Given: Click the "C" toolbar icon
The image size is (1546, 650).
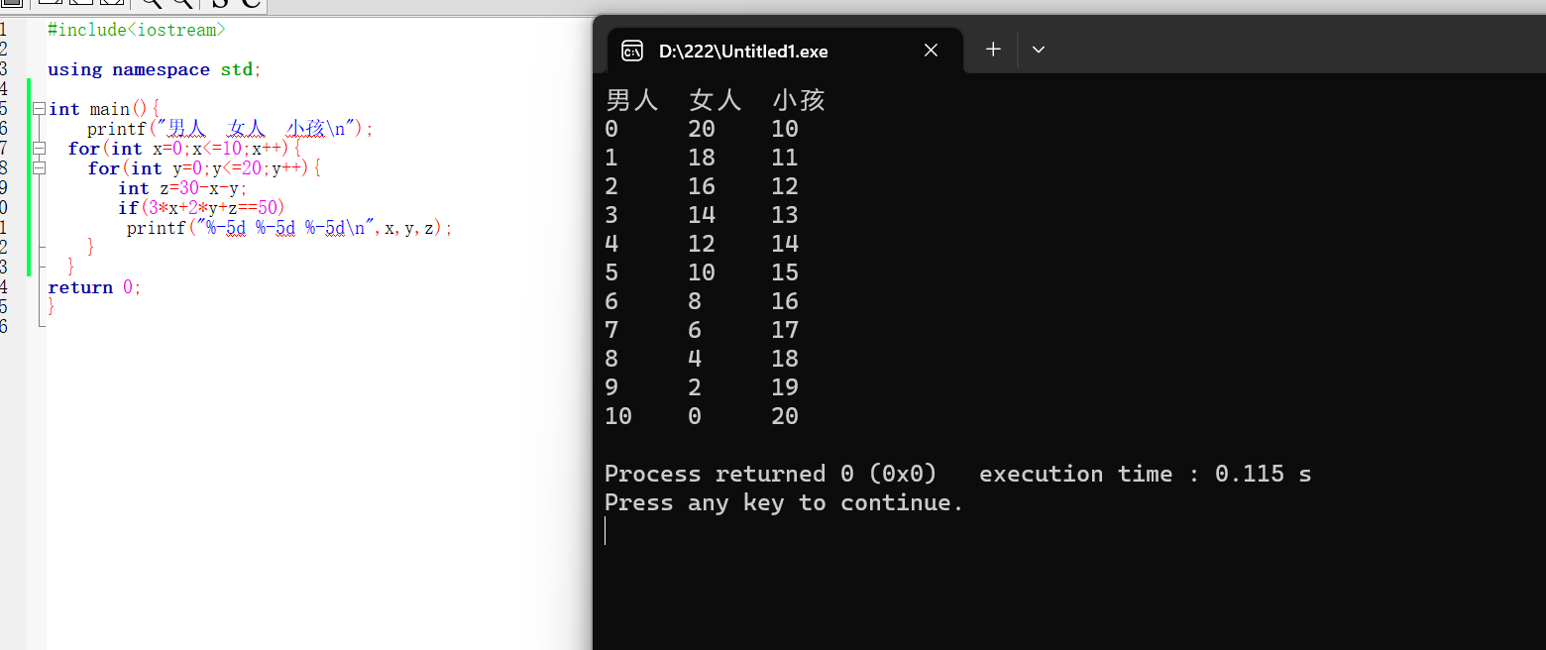Looking at the screenshot, I should 251,4.
